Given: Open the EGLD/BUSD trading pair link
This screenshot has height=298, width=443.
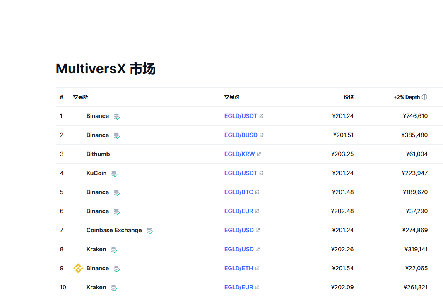Looking at the screenshot, I should coord(241,135).
